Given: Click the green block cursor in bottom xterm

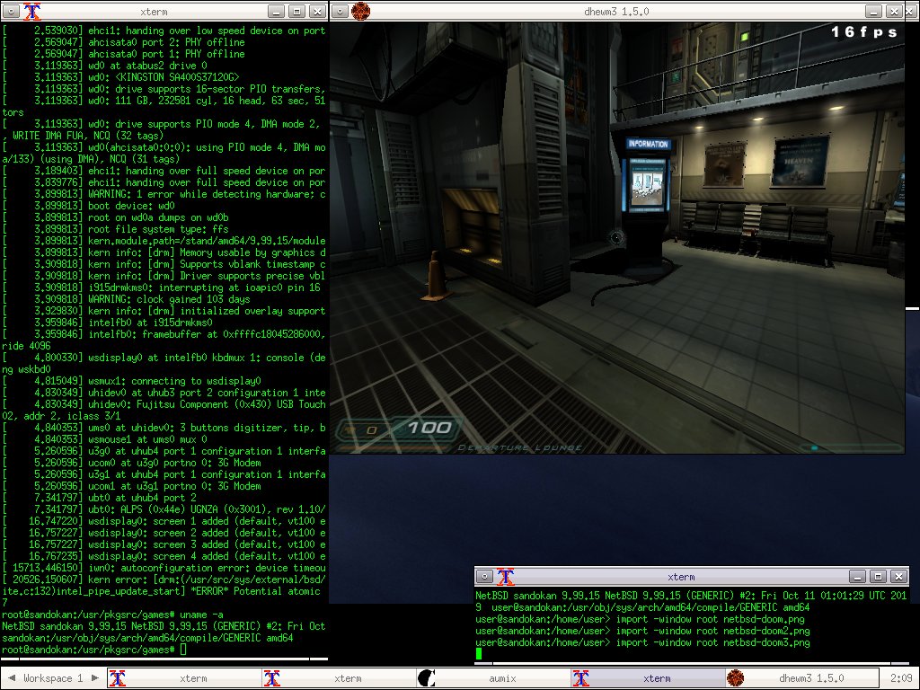Looking at the screenshot, I should [x=479, y=654].
